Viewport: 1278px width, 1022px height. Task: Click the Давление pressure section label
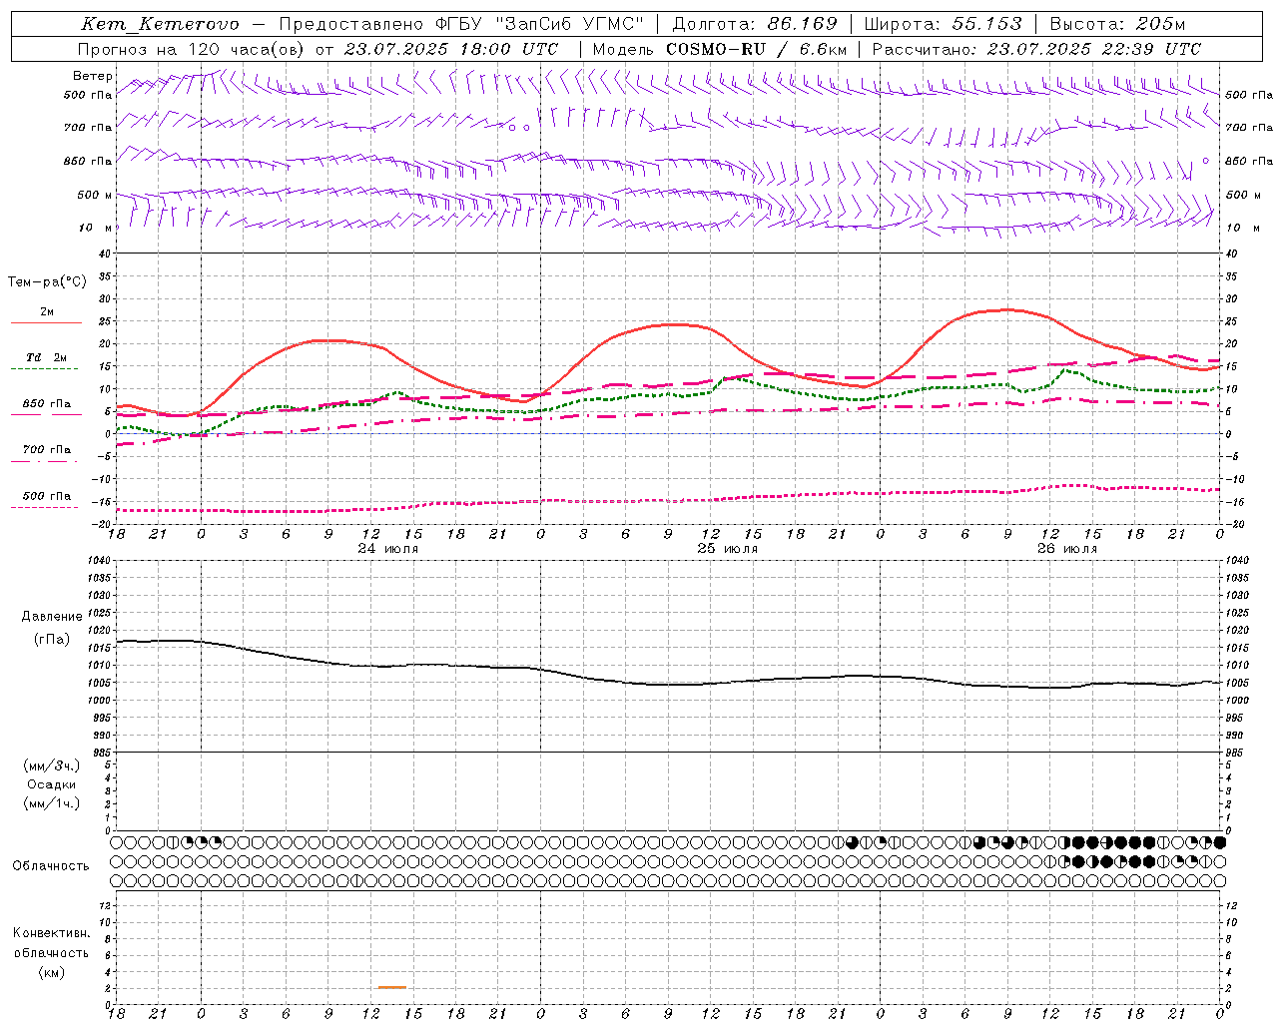tap(52, 617)
